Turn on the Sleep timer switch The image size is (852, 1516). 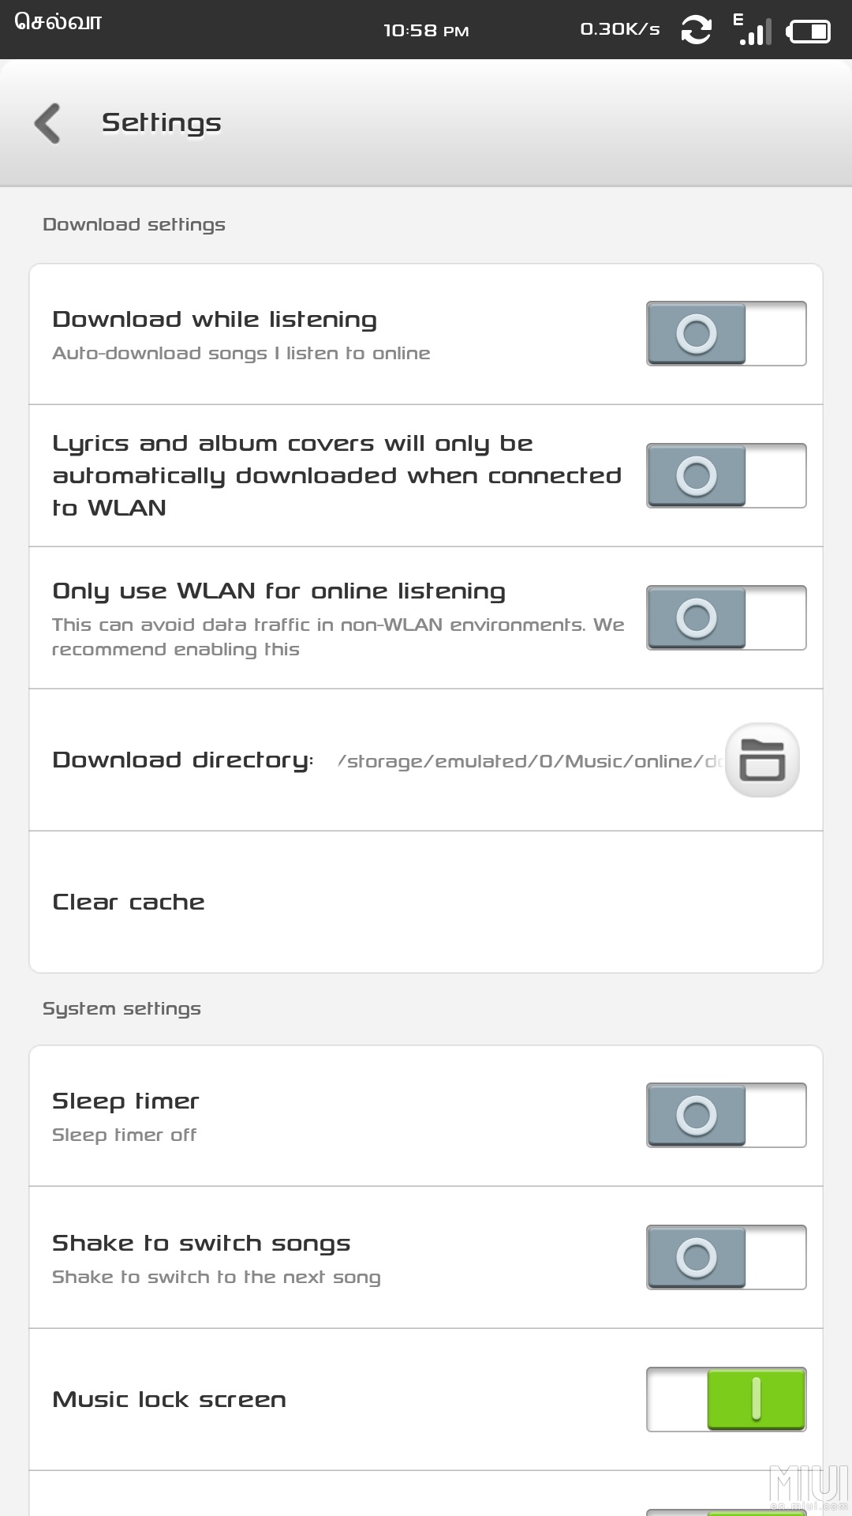coord(727,1115)
